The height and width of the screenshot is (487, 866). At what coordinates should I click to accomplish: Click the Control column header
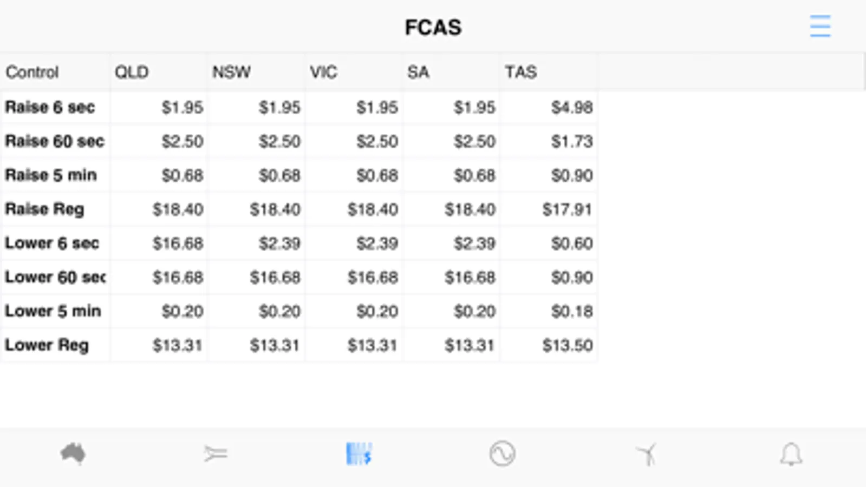pyautogui.click(x=32, y=72)
